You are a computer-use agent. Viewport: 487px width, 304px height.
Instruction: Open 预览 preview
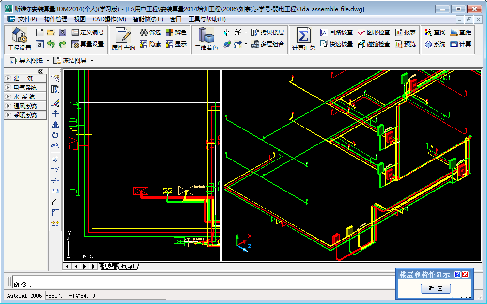[406, 44]
